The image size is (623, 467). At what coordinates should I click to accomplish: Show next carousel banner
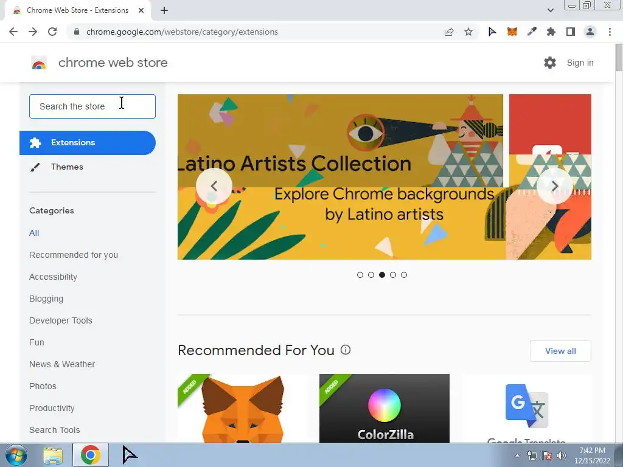555,186
